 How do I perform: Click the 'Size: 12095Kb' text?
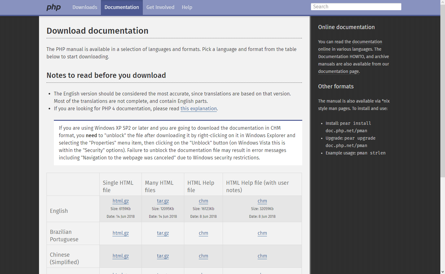click(163, 209)
